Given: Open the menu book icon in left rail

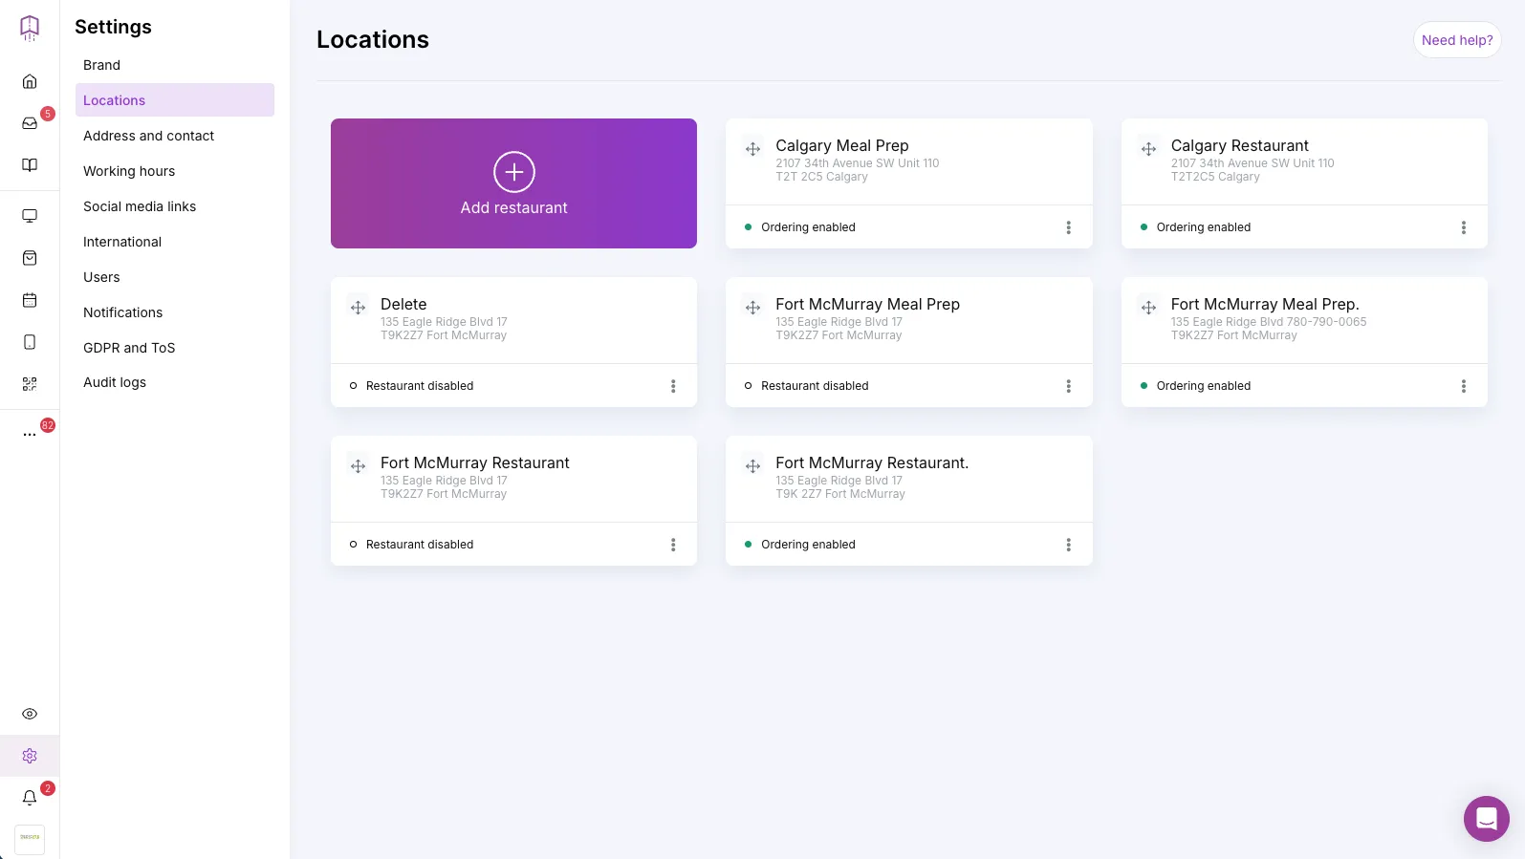Looking at the screenshot, I should 30,165.
